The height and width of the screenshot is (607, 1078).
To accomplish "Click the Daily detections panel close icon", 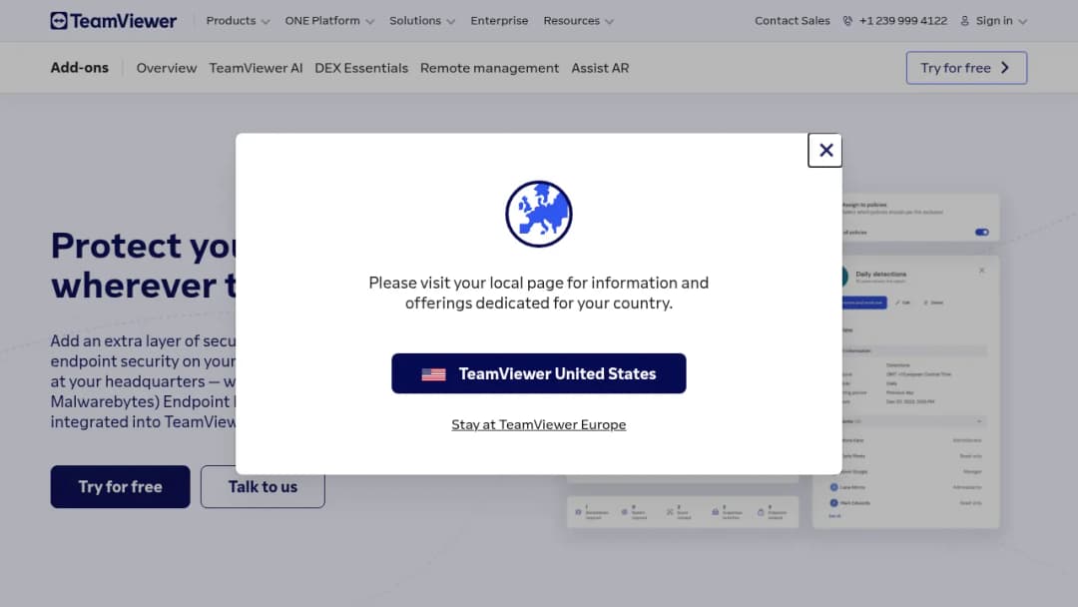I will tap(982, 271).
